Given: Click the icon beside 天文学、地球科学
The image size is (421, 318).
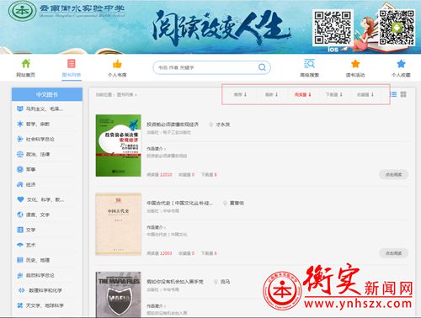Looking at the screenshot, I should (19, 305).
